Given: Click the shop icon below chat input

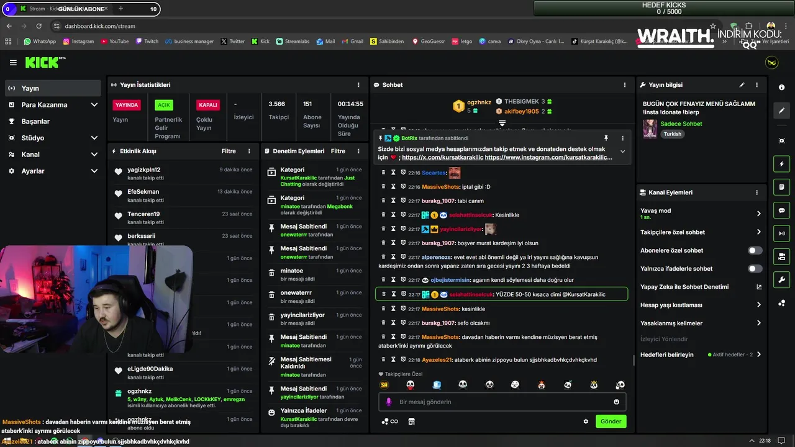Looking at the screenshot, I should [411, 421].
